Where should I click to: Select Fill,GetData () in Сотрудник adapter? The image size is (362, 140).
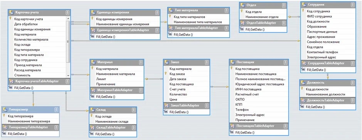(316, 70)
